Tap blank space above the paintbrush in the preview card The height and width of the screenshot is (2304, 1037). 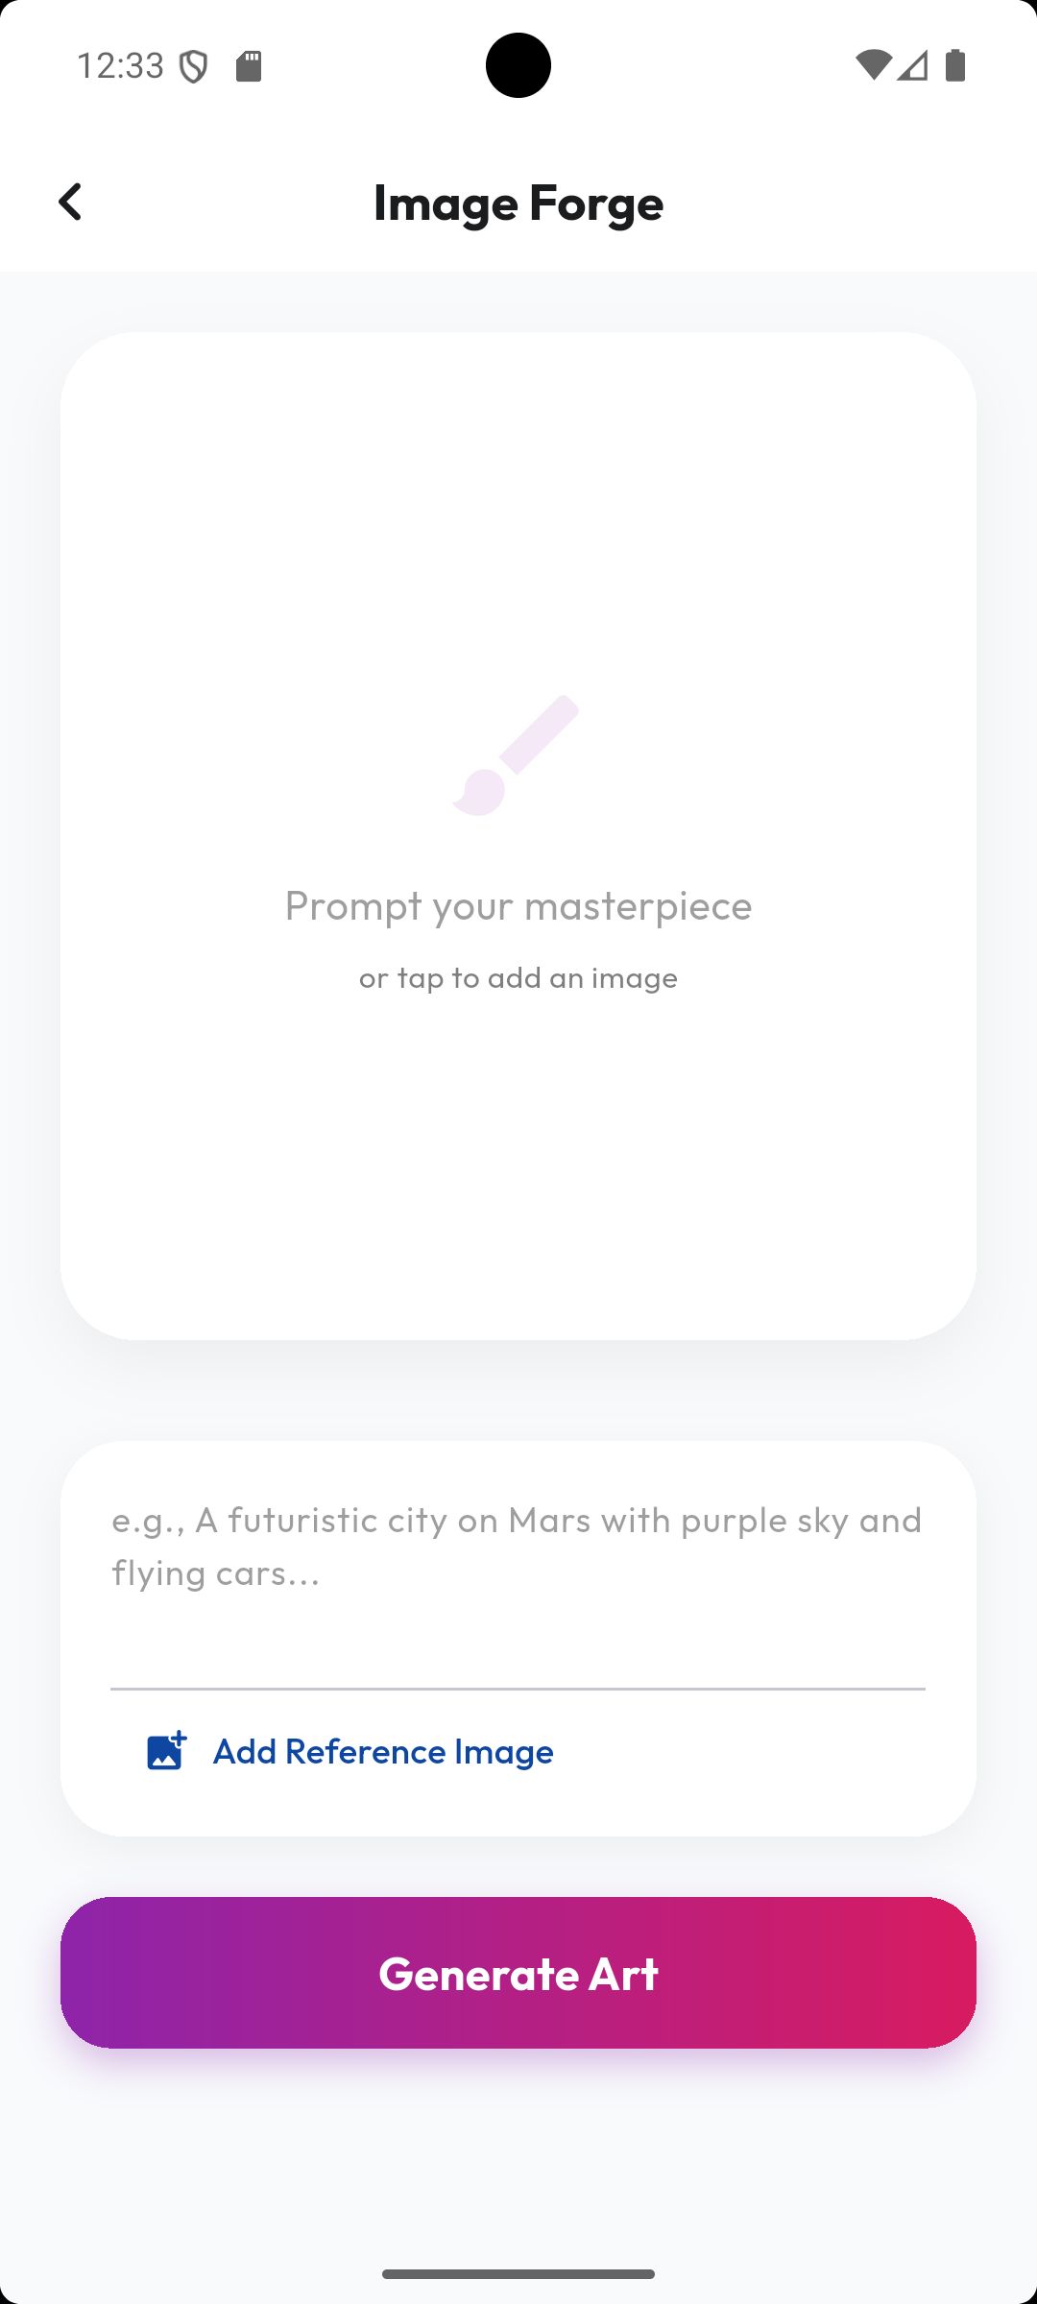(518, 518)
